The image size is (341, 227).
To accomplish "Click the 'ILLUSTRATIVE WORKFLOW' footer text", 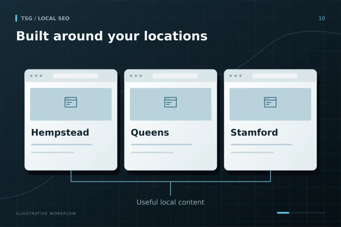I will 46,214.
